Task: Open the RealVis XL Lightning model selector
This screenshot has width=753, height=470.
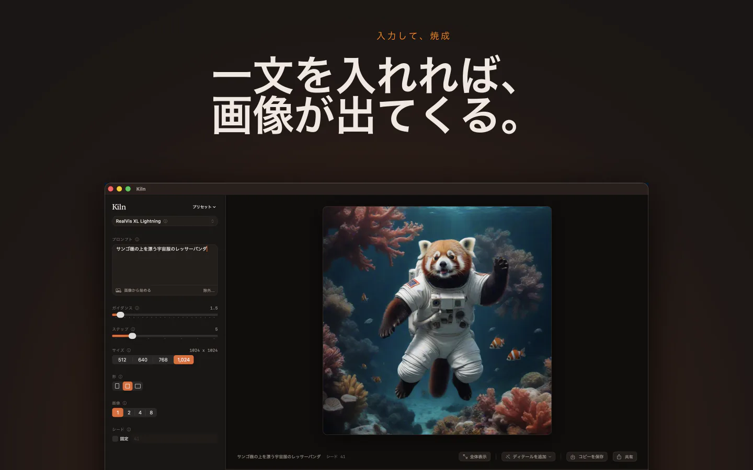Action: 165,221
